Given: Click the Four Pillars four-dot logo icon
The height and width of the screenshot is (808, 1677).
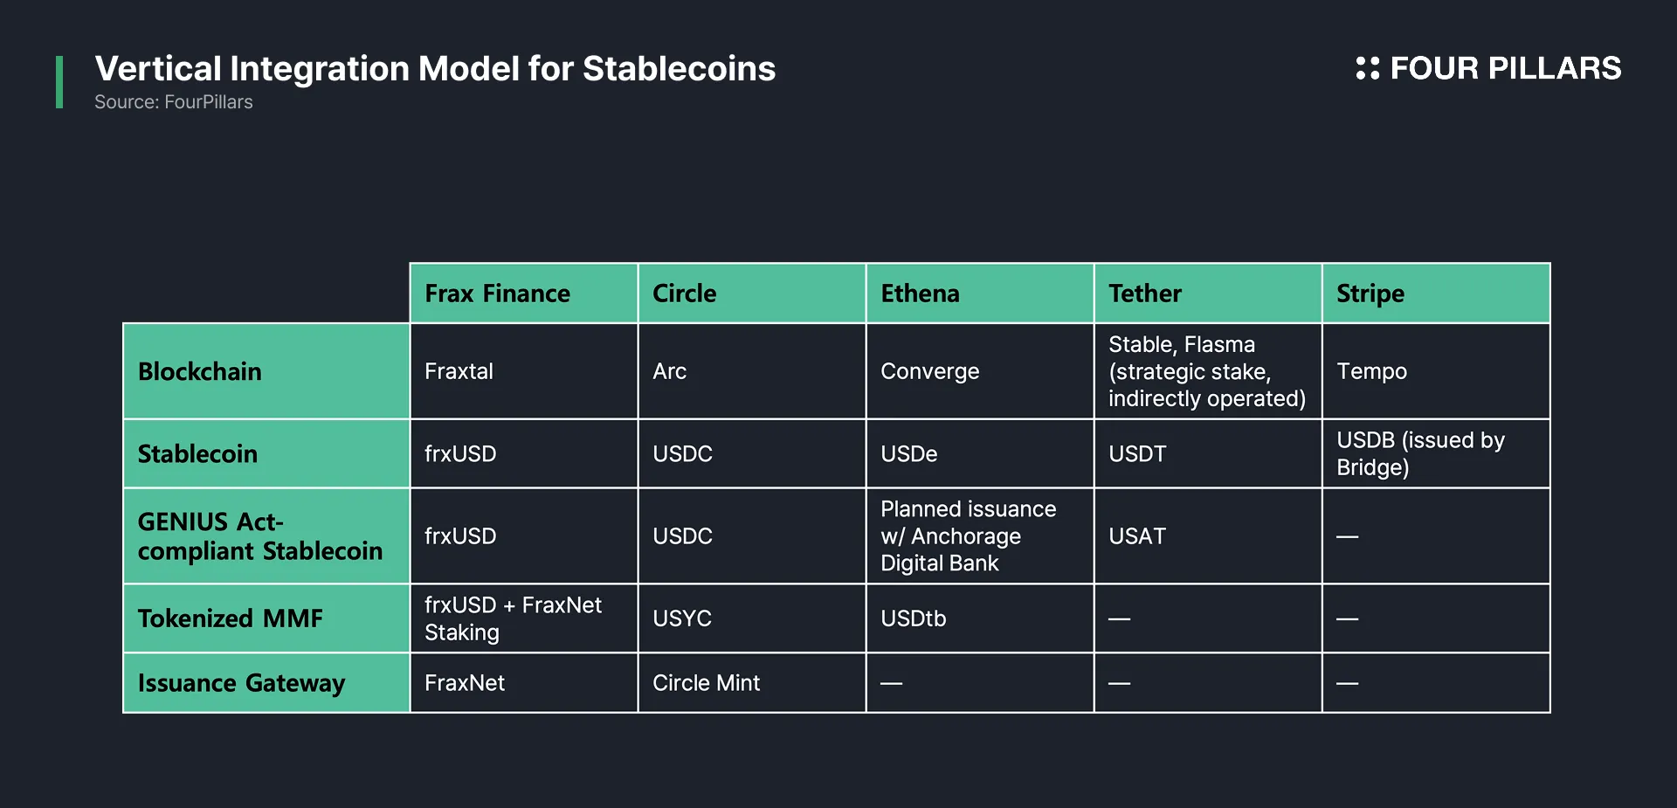Looking at the screenshot, I should 1367,68.
